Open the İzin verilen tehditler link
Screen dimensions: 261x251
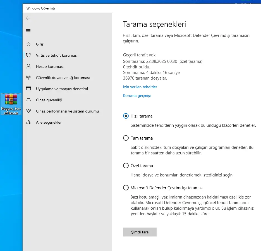click(x=140, y=87)
